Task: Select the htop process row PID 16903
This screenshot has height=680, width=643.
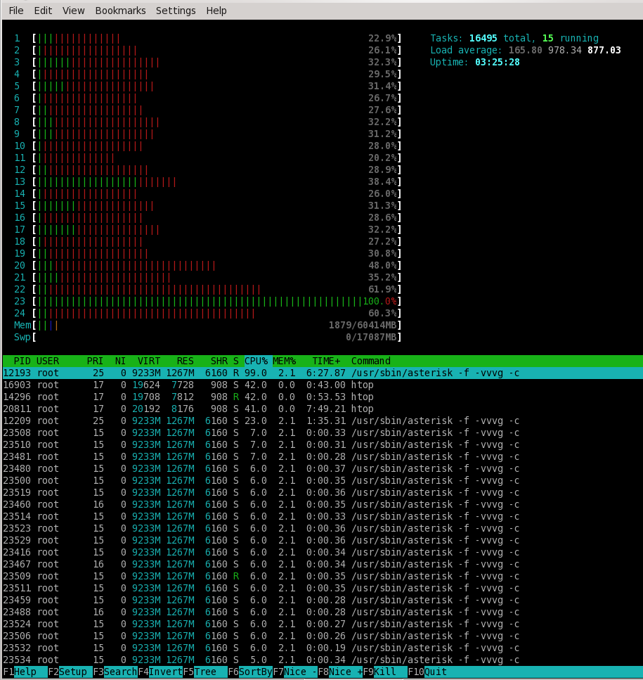Action: click(211, 385)
